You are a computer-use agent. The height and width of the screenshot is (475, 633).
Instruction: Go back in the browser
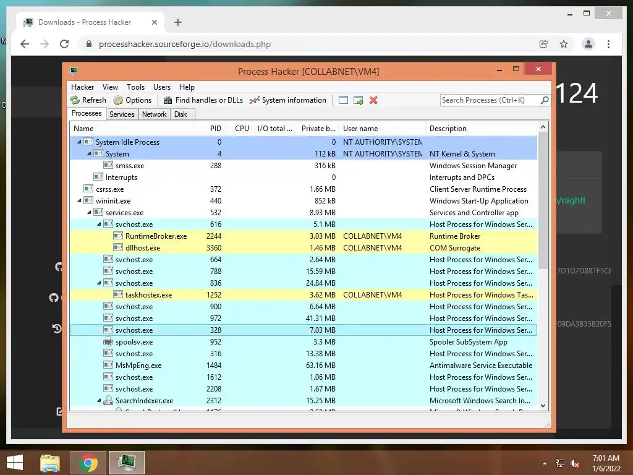(x=25, y=44)
